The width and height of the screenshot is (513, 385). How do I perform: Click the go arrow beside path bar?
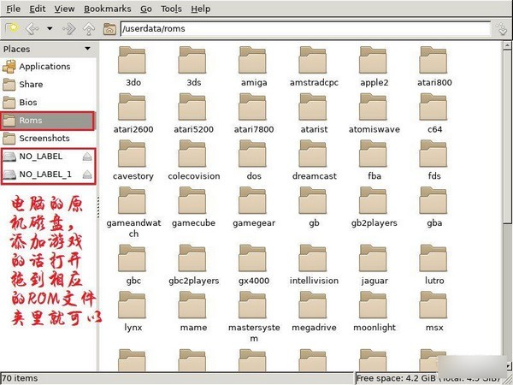point(502,28)
